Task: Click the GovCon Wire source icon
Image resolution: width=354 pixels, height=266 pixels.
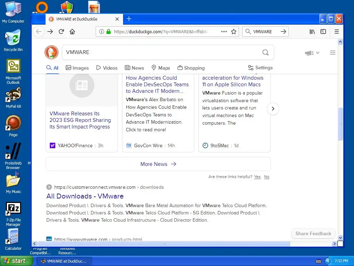Action: point(129,145)
